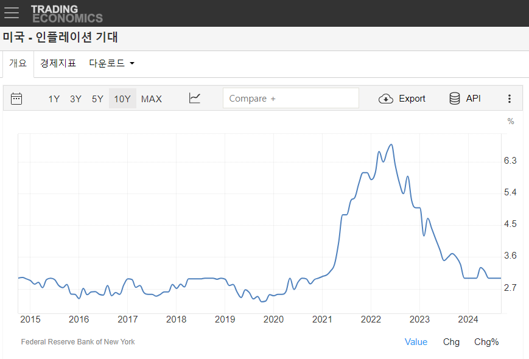Click the 2024 x-axis label

(x=468, y=319)
